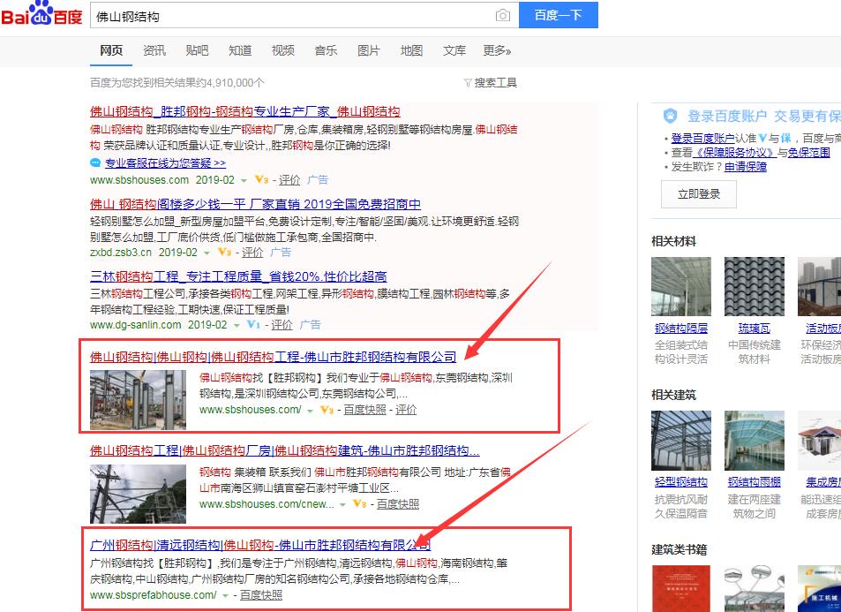
Task: Click blue chat bubble icon beside 专业客服在线
Action: [95, 163]
